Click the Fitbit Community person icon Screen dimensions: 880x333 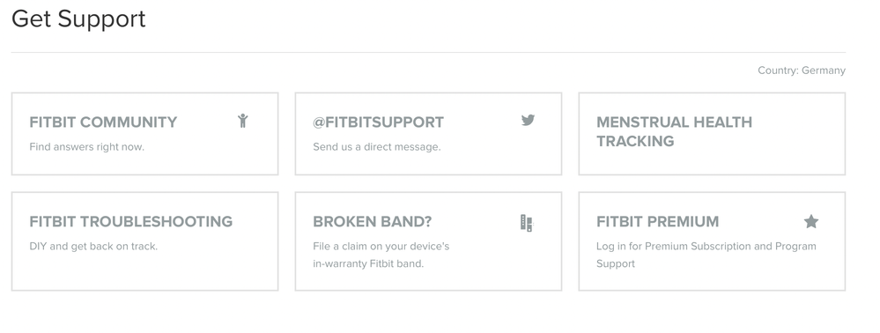242,121
